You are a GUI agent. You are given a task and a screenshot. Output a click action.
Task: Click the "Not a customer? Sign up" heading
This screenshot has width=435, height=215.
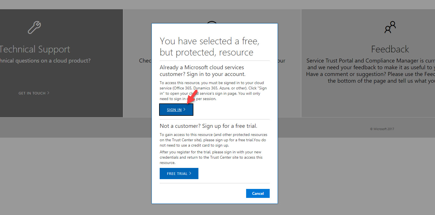point(209,126)
